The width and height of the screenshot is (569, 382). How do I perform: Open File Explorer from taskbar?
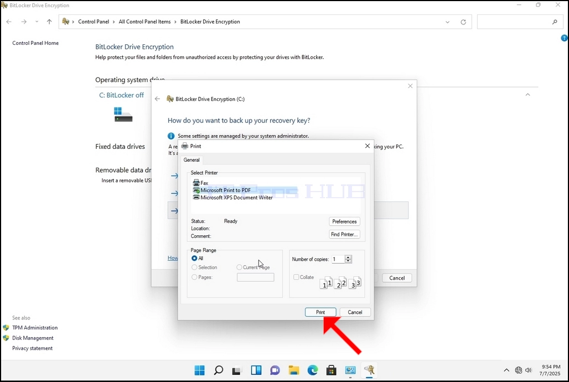coord(294,370)
